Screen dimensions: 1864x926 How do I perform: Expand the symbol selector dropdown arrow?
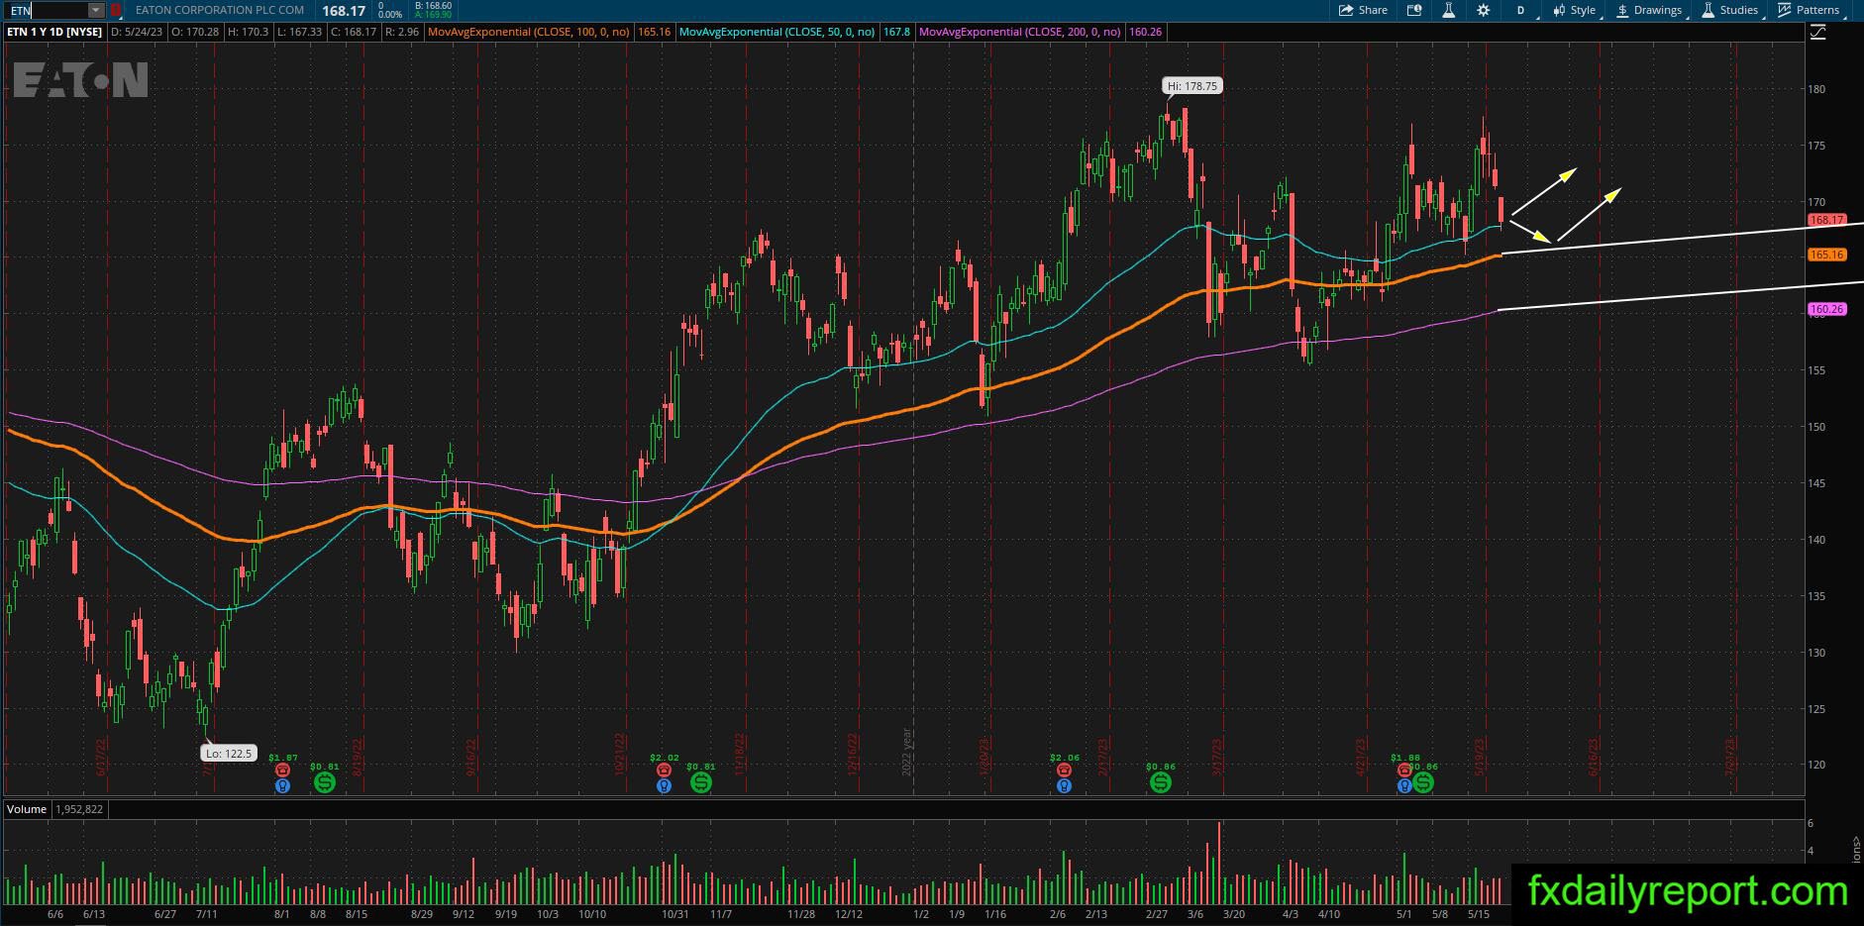[95, 10]
